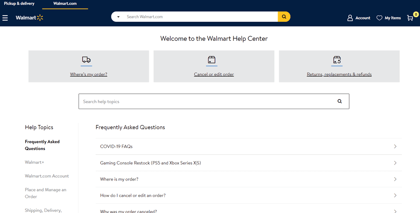Click the Account text label
The width and height of the screenshot is (420, 213).
coord(363,18)
